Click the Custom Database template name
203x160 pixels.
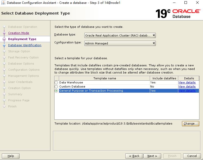(72, 87)
